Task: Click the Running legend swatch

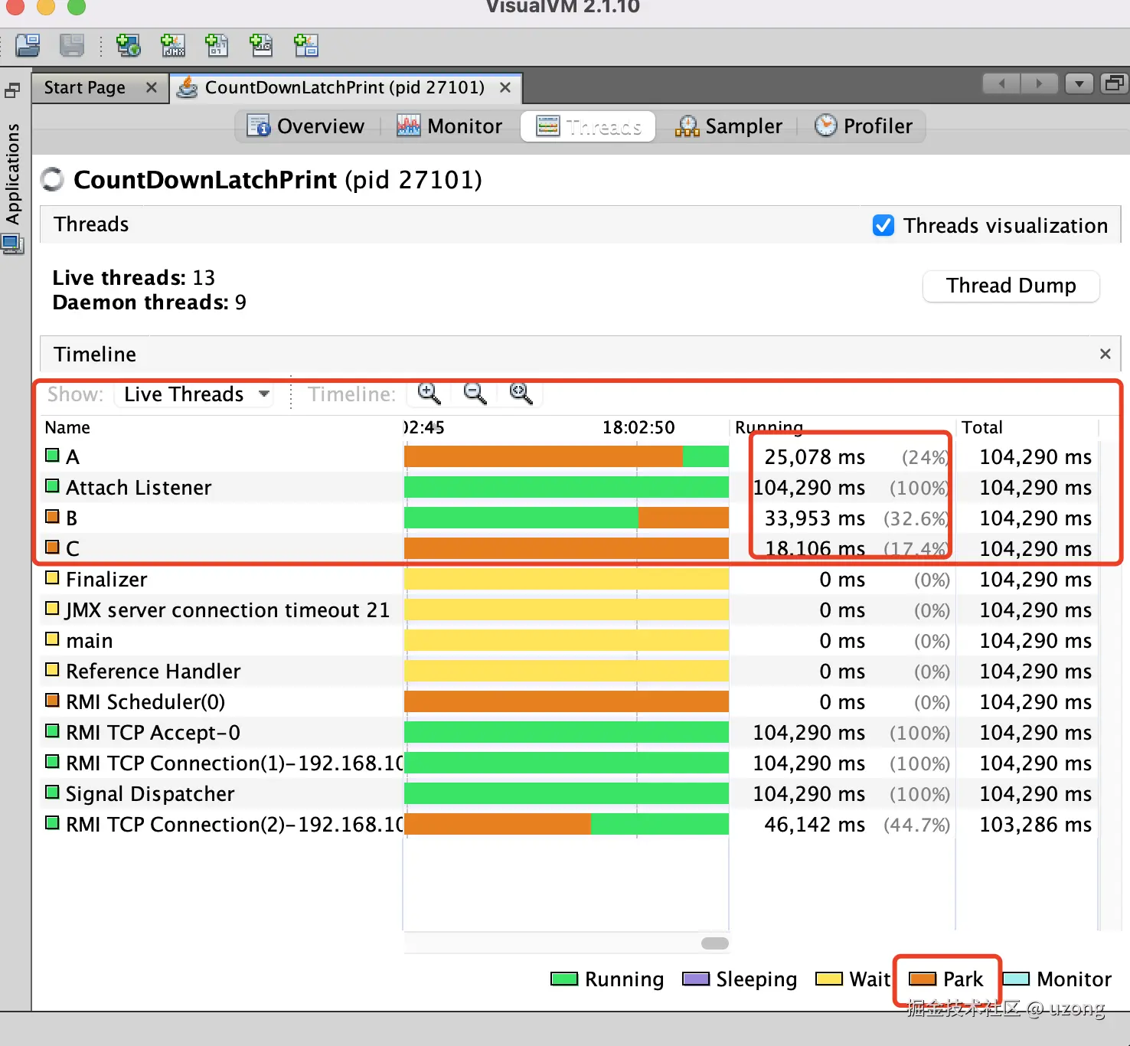Action: pyautogui.click(x=564, y=979)
